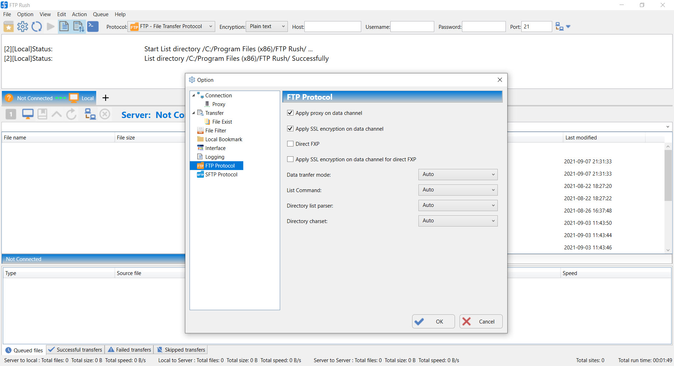674x366 pixels.
Task: Select SFTP Protocol in the options tree
Action: [x=221, y=175]
